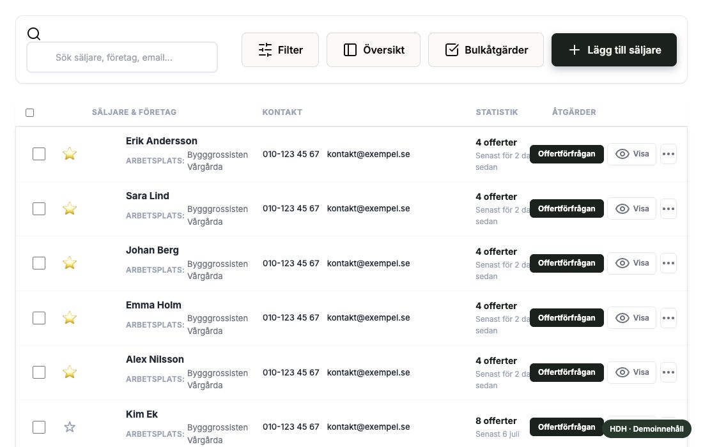
Task: Select Emma Holm's row checkbox
Action: (x=39, y=318)
